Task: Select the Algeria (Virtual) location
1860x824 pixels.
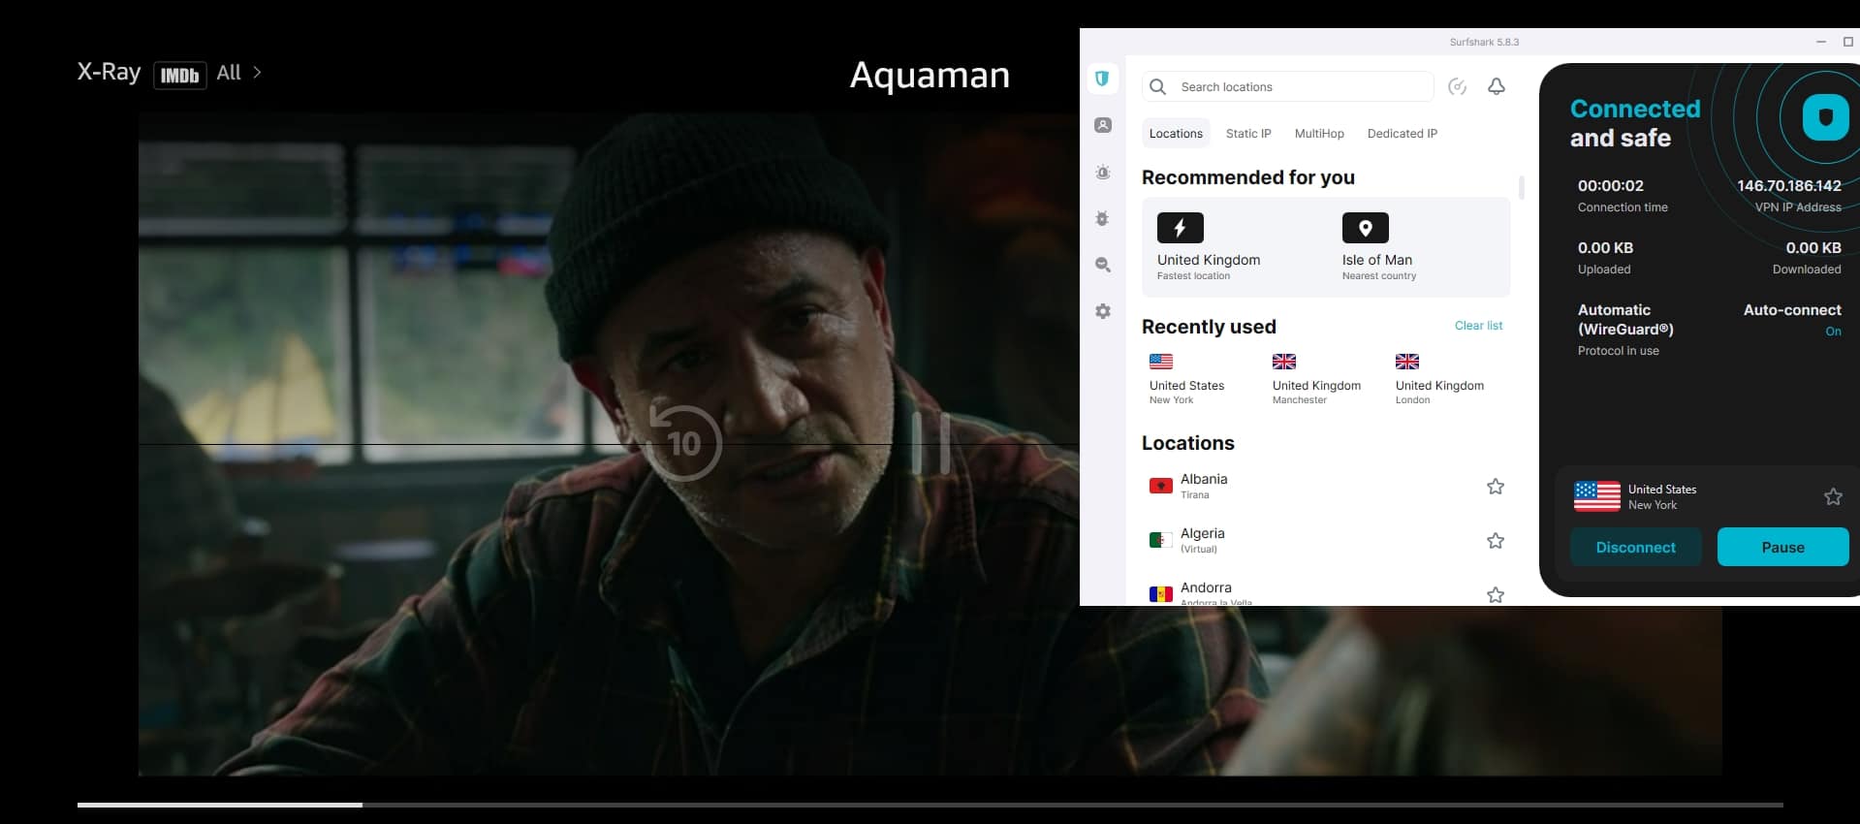Action: (x=1326, y=541)
